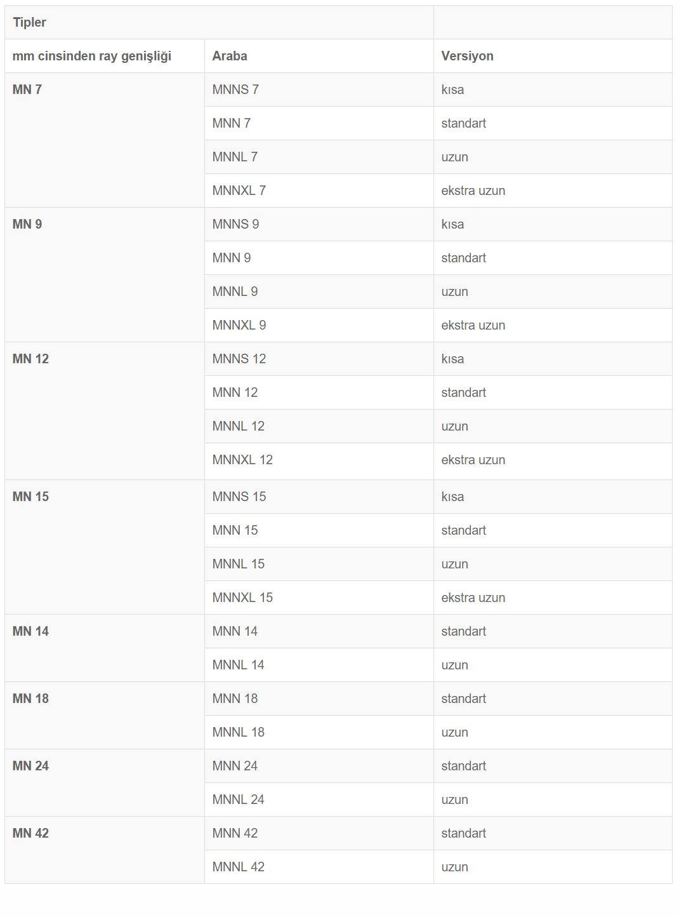Click the Versiyon column header
The height and width of the screenshot is (917, 679).
click(x=467, y=56)
